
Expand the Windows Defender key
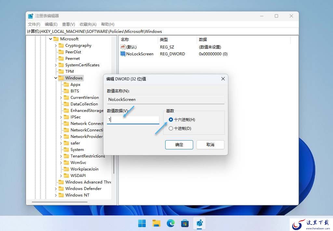pos(56,189)
